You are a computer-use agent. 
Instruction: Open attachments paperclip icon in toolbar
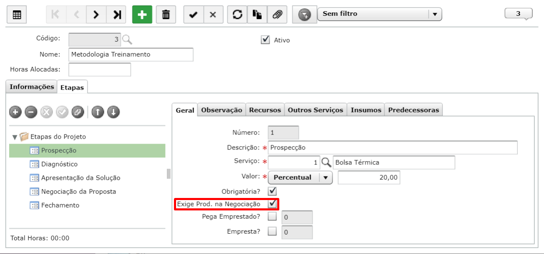point(277,15)
